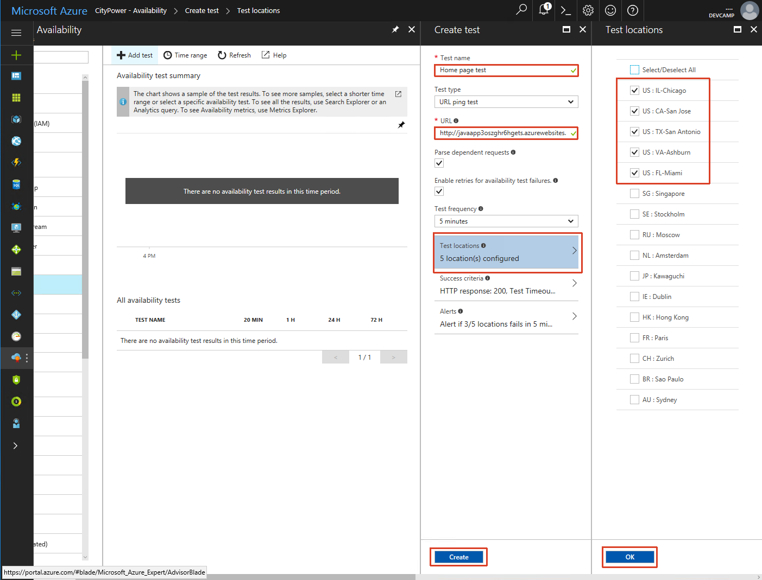The width and height of the screenshot is (762, 580).
Task: Open Storage accounts sidebar icon
Action: (x=16, y=271)
